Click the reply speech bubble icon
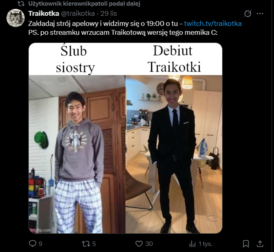This screenshot has width=274, height=252. pyautogui.click(x=32, y=244)
